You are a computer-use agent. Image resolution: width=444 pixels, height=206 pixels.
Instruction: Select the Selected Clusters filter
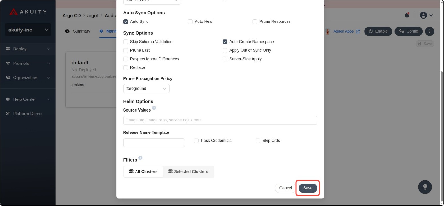tap(188, 172)
